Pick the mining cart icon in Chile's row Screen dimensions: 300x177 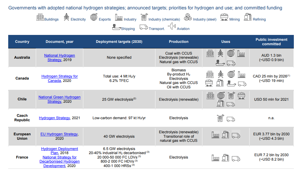[x=241, y=96]
